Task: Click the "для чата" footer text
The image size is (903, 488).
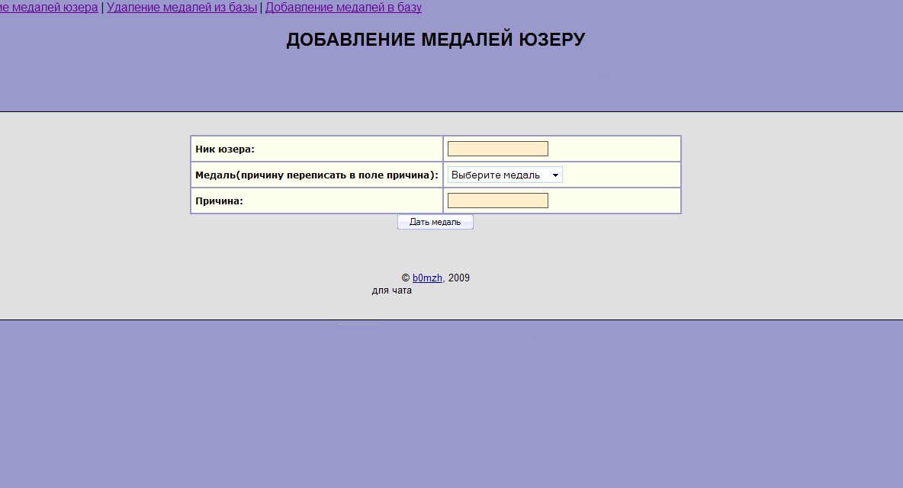Action: pyautogui.click(x=392, y=291)
